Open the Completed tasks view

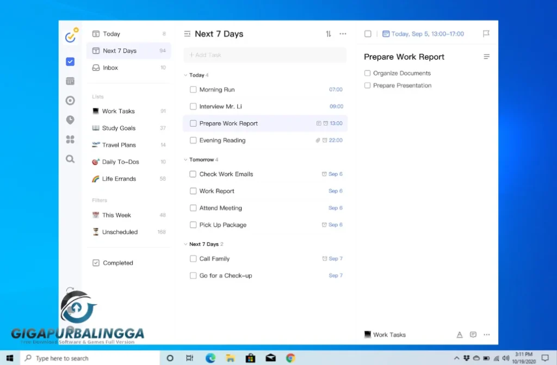point(117,263)
